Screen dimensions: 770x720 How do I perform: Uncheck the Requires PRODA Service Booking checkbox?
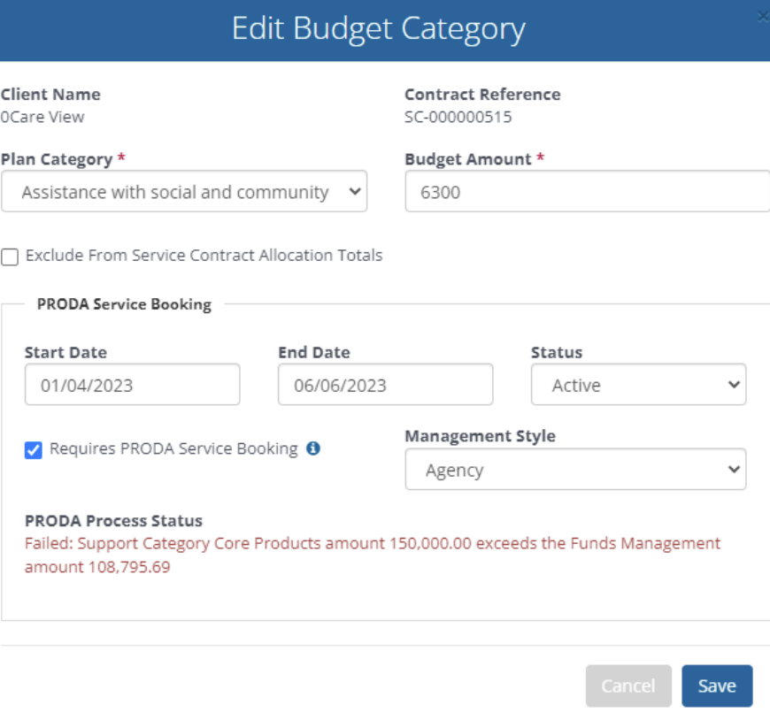34,449
